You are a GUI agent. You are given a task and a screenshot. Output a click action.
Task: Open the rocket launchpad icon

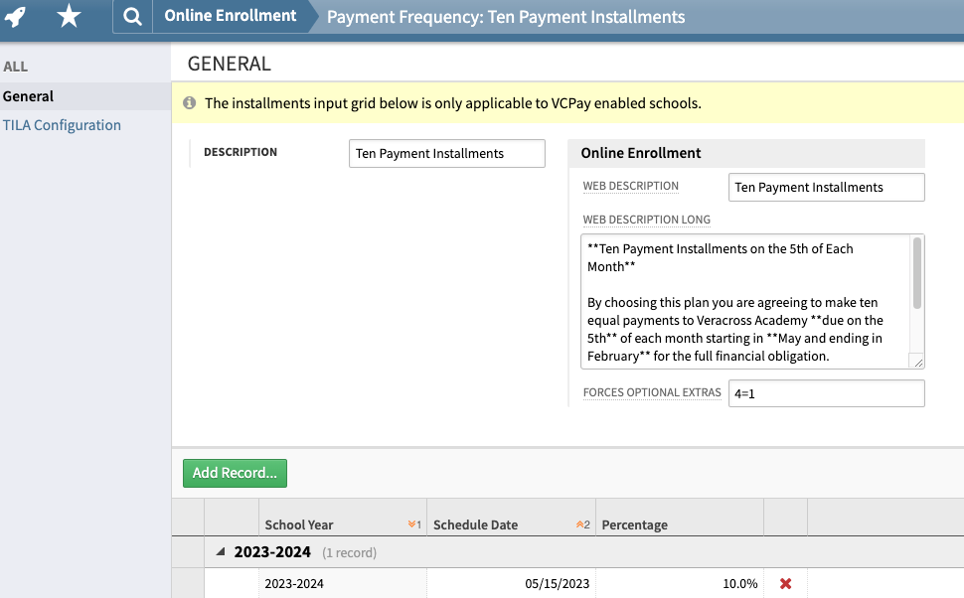click(x=15, y=16)
